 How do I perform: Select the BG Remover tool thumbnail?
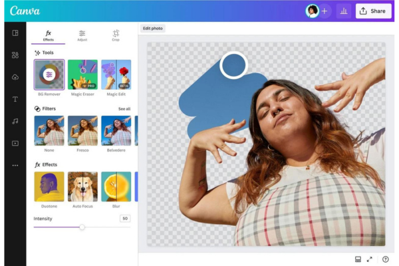click(49, 75)
